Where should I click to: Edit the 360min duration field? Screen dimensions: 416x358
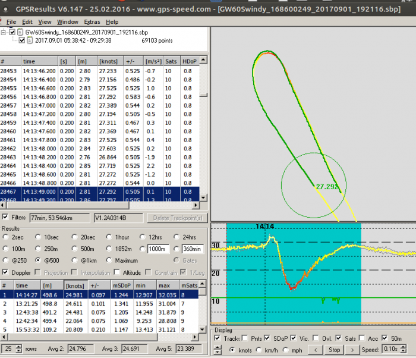[x=193, y=249]
